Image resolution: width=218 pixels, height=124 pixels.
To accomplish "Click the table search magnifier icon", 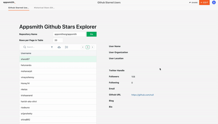I will (25, 47).
